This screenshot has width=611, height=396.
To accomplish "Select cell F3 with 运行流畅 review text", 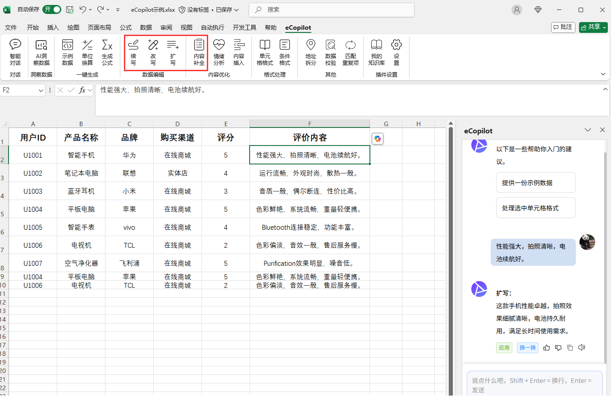I will [310, 173].
